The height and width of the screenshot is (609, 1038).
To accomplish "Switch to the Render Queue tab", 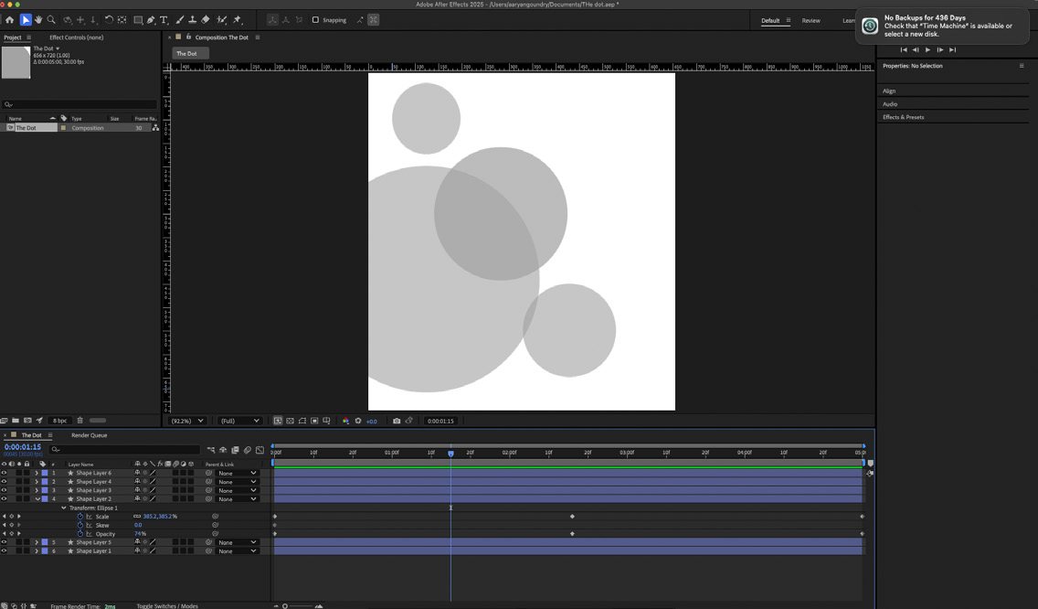I will click(x=90, y=435).
